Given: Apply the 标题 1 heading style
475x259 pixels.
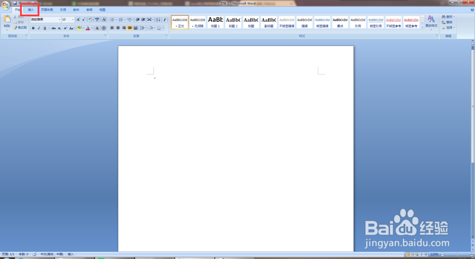Looking at the screenshot, I should (x=215, y=22).
